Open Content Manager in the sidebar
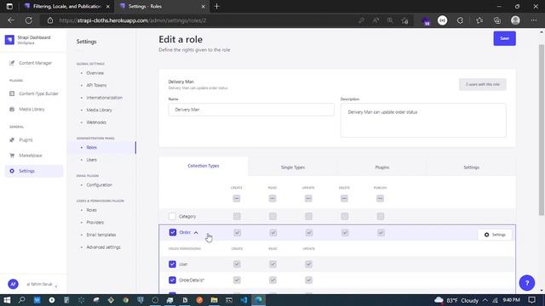The width and height of the screenshot is (545, 306). [x=31, y=63]
